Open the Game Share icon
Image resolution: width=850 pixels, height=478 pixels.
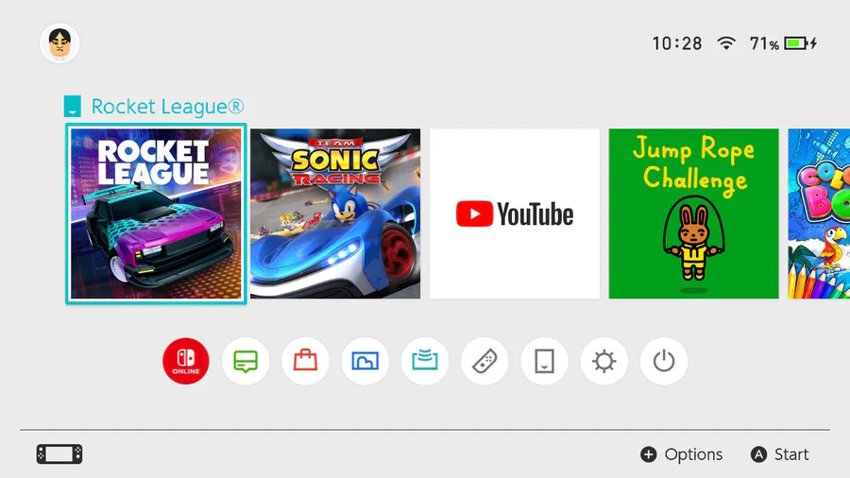click(424, 361)
